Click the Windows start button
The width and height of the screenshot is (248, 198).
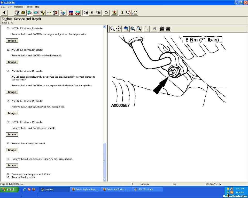point(10,189)
